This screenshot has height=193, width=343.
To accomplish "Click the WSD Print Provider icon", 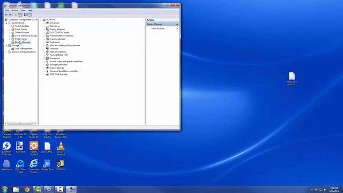I will click(x=47, y=75).
